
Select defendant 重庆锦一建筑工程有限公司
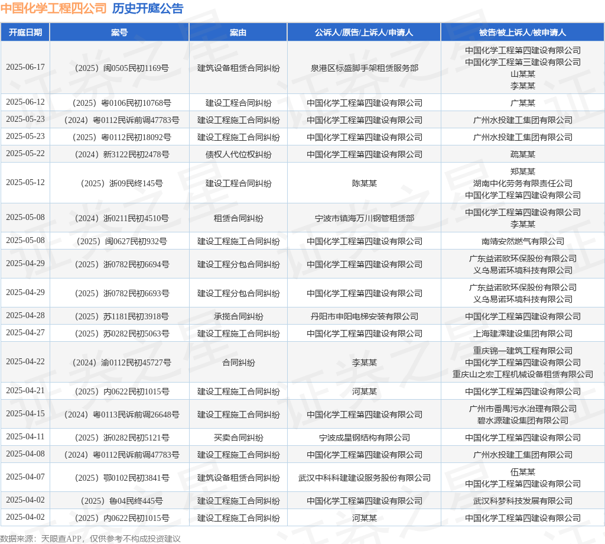point(523,351)
